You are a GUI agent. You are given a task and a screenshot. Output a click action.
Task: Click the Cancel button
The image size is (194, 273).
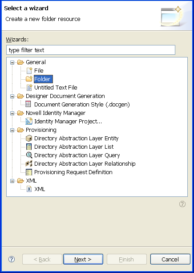(170, 259)
